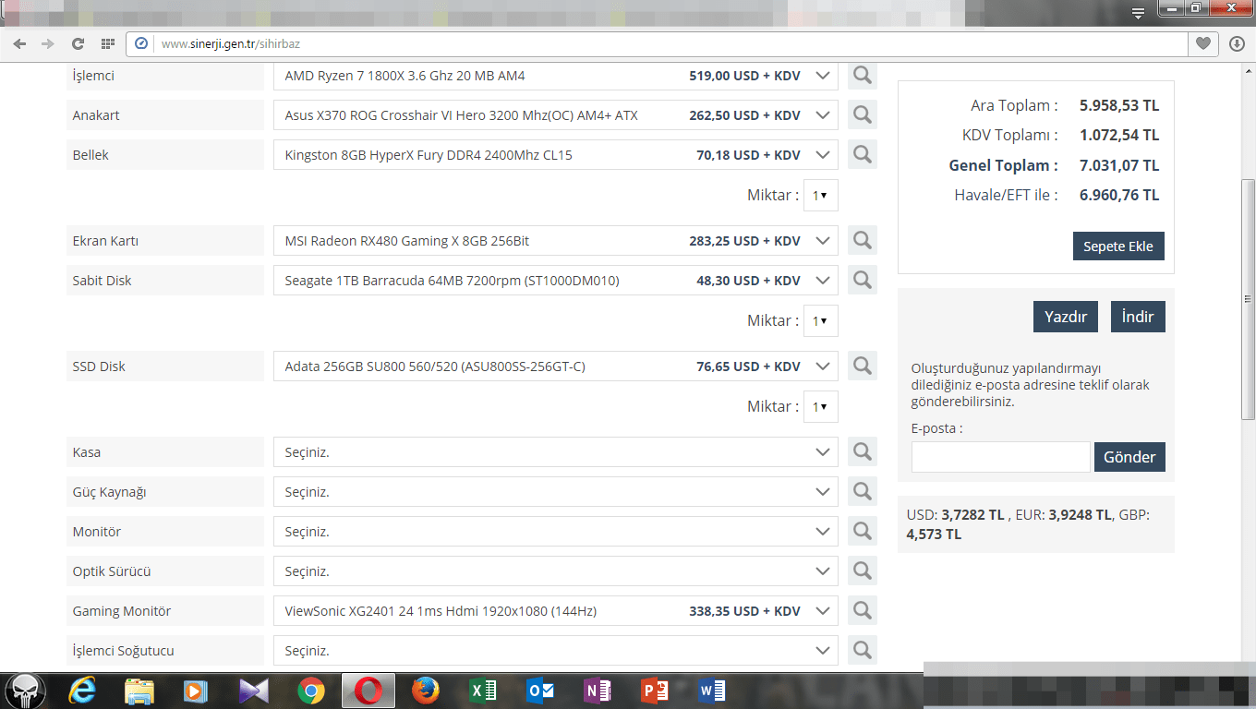
Task: Open Internet Explorer from the taskbar
Action: [x=82, y=691]
